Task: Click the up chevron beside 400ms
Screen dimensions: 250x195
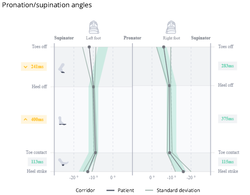Action: [25, 119]
